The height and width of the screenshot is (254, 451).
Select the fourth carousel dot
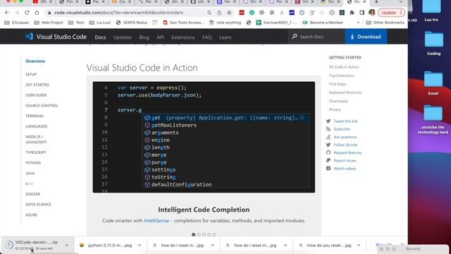[x=209, y=235]
